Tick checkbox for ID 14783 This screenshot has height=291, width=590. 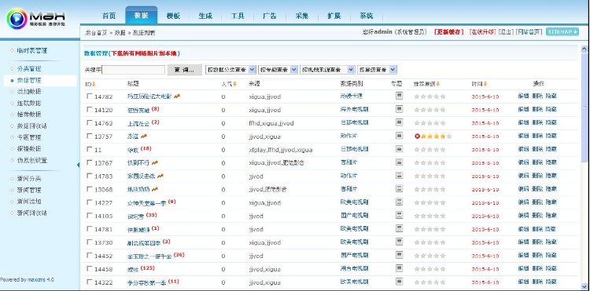click(89, 176)
